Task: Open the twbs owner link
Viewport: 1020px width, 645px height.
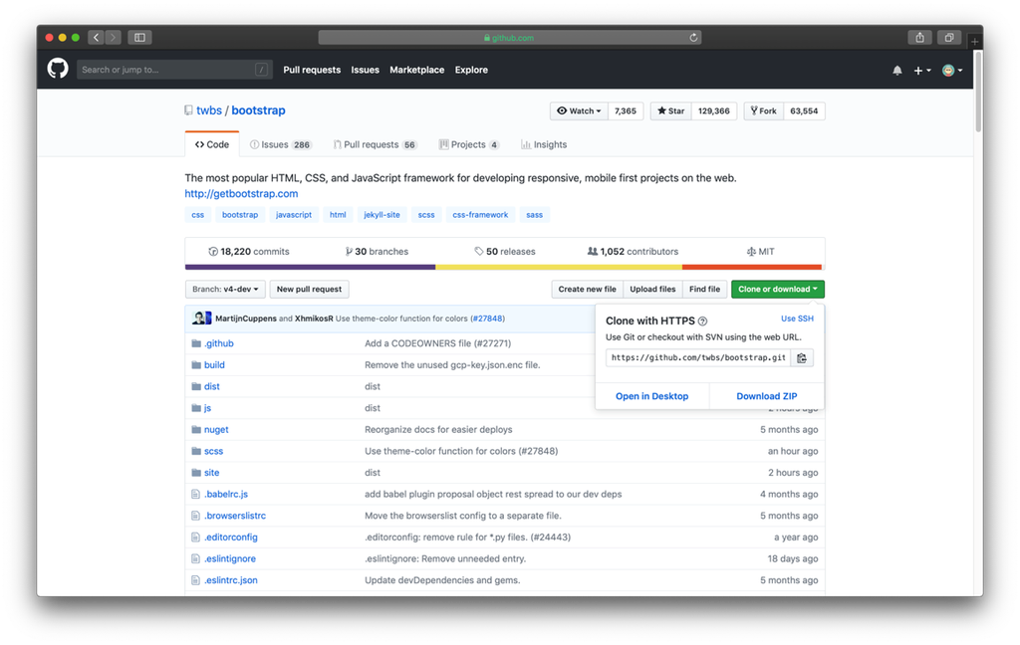Action: [x=209, y=110]
